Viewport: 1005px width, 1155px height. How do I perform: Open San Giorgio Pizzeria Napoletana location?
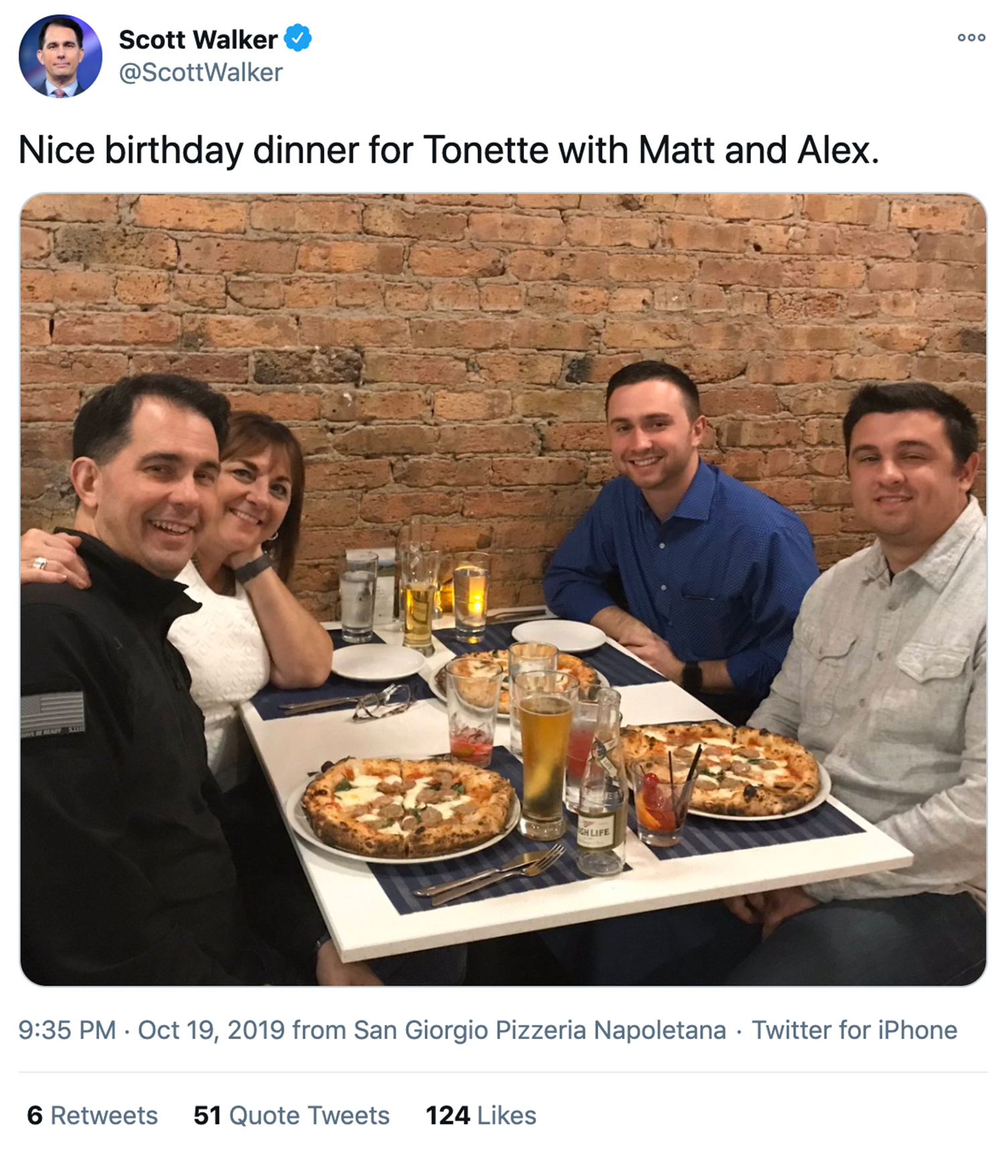point(540,1030)
